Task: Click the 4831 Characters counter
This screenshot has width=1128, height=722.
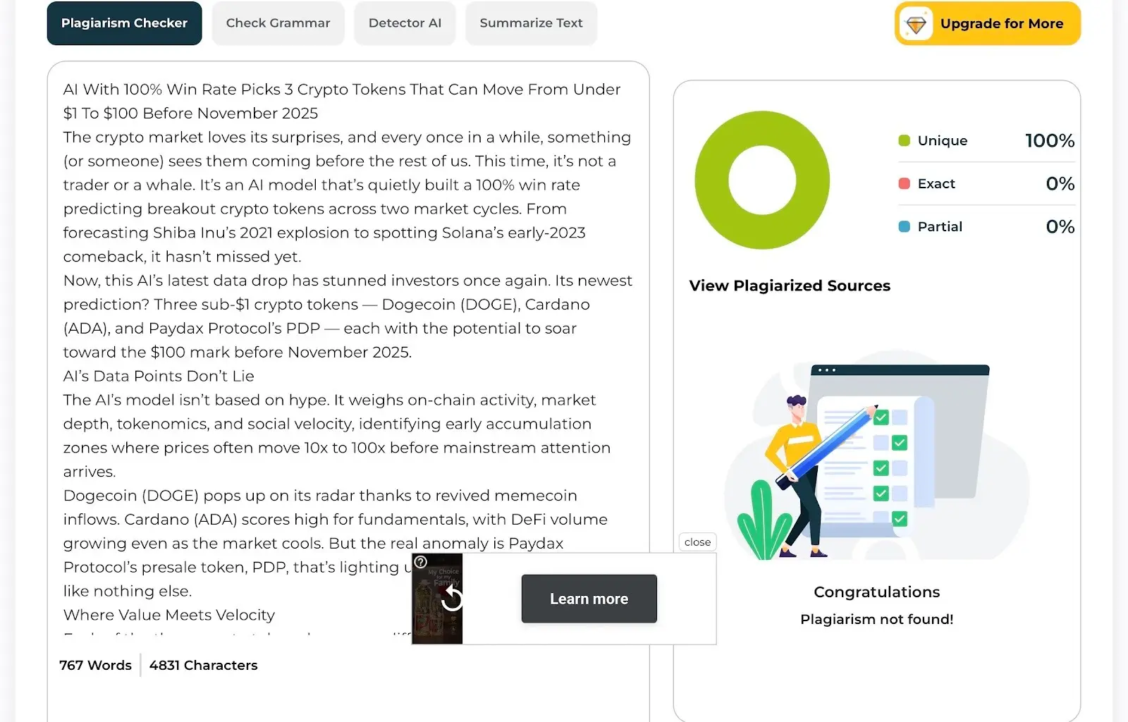Action: coord(203,665)
